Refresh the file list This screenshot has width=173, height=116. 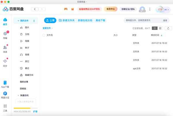(x=168, y=28)
